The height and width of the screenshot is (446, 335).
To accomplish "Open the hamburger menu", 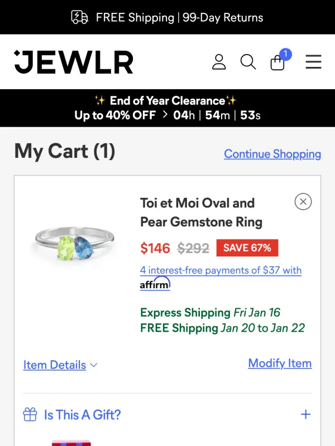I will (x=313, y=62).
